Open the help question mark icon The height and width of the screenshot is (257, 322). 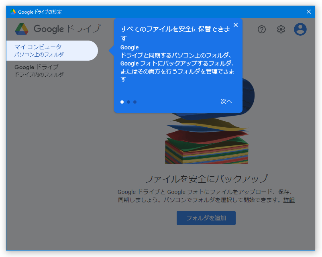262,29
